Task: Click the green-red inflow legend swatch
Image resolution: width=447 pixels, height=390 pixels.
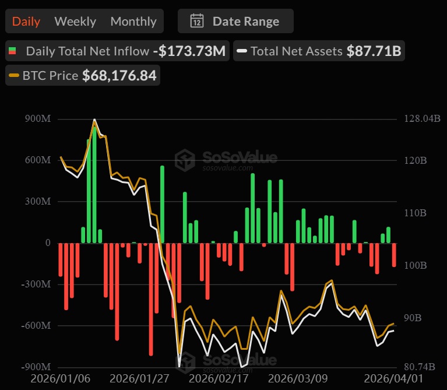Action: click(x=12, y=51)
